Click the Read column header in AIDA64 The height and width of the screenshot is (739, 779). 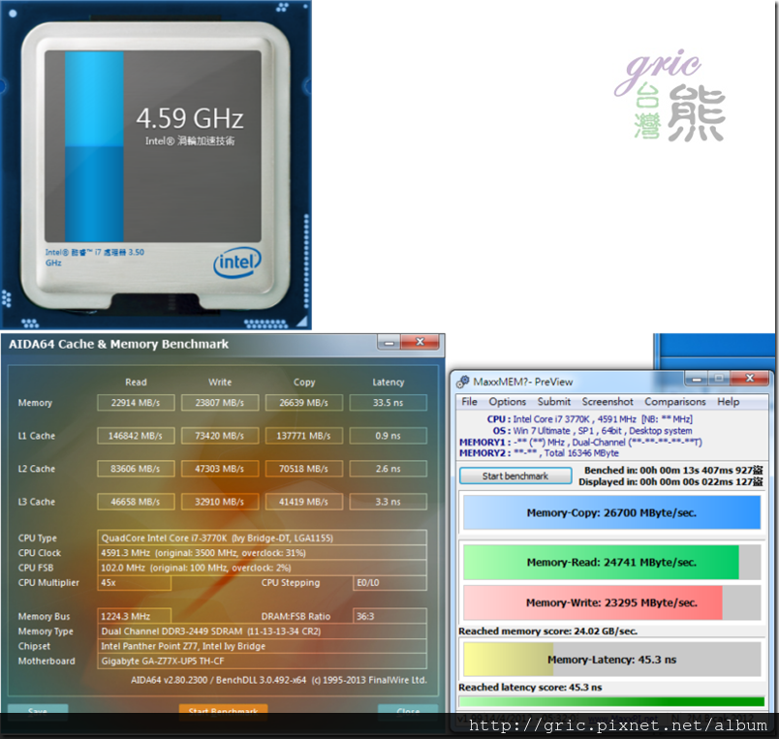[136, 382]
